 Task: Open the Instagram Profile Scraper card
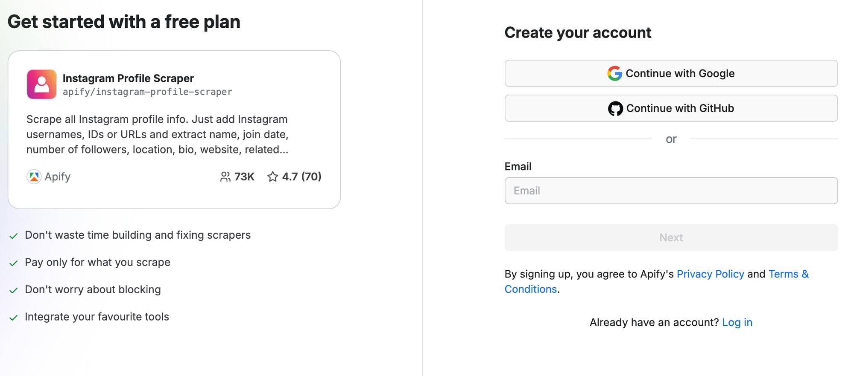point(175,130)
